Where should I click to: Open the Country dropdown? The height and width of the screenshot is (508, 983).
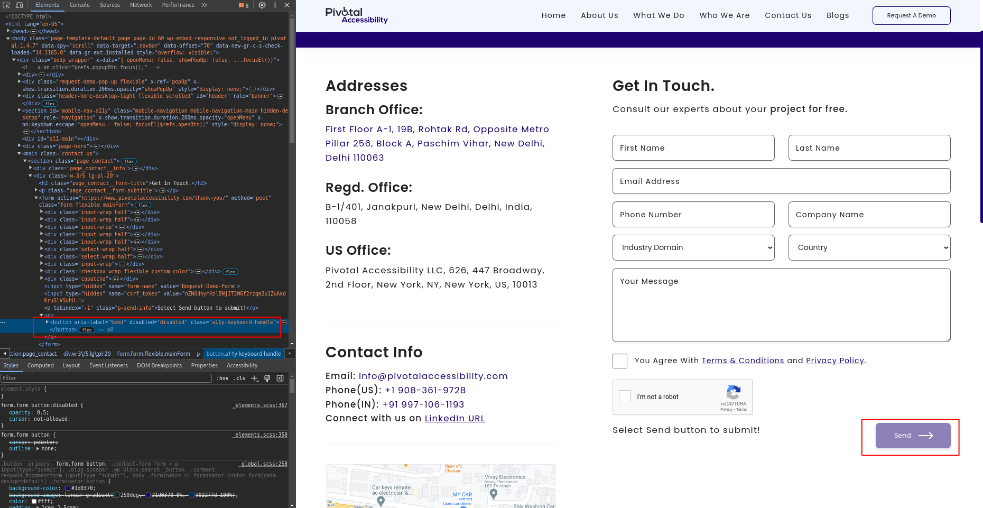[869, 248]
